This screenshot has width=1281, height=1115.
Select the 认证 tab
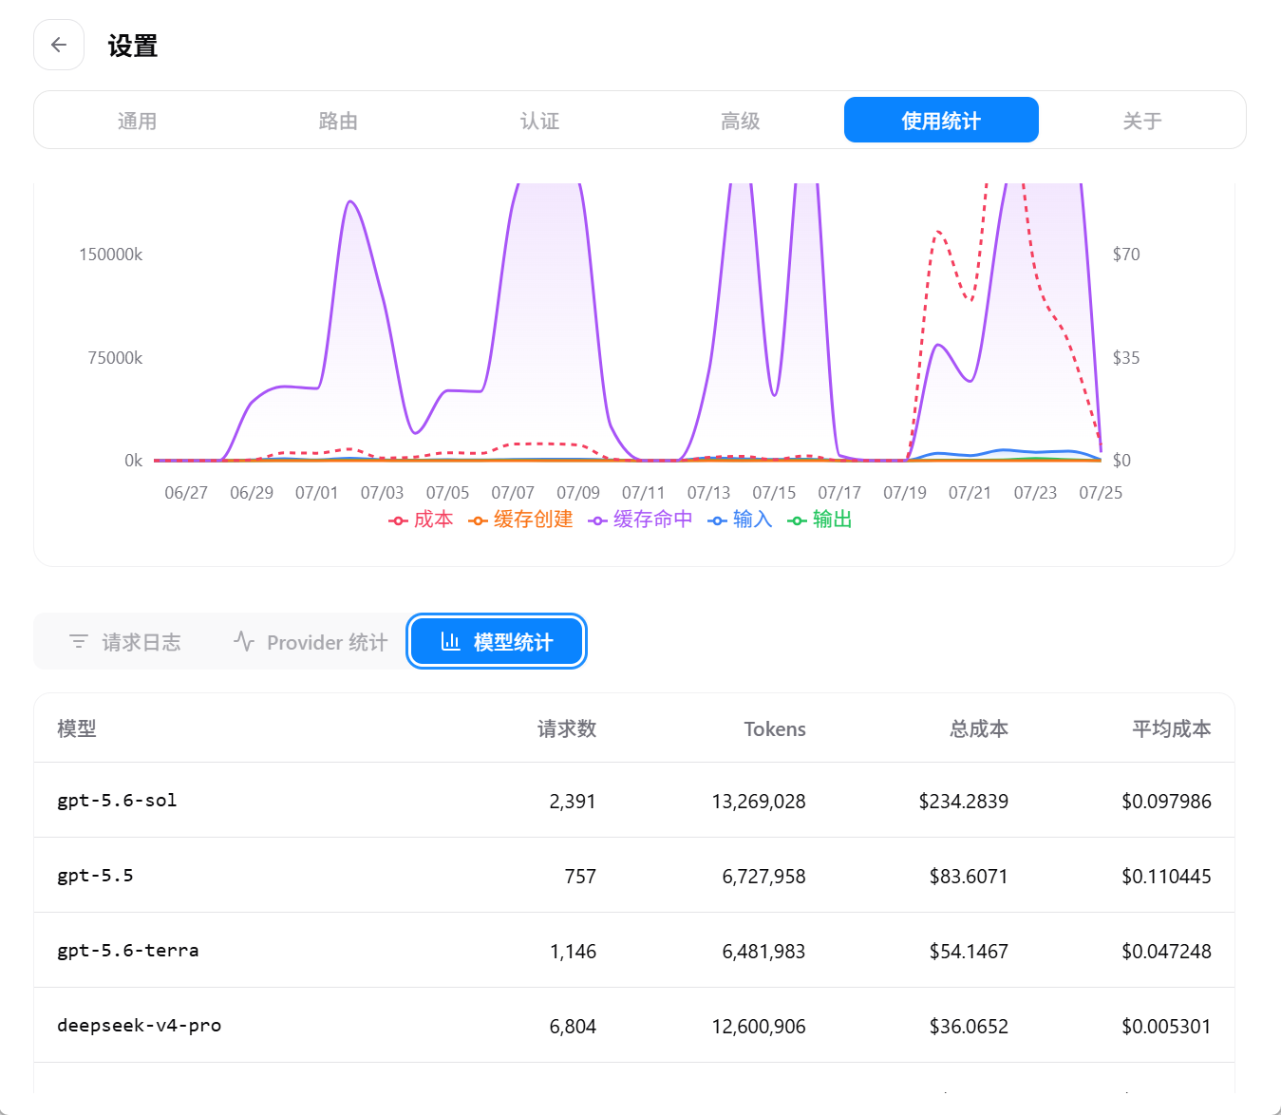(x=539, y=121)
